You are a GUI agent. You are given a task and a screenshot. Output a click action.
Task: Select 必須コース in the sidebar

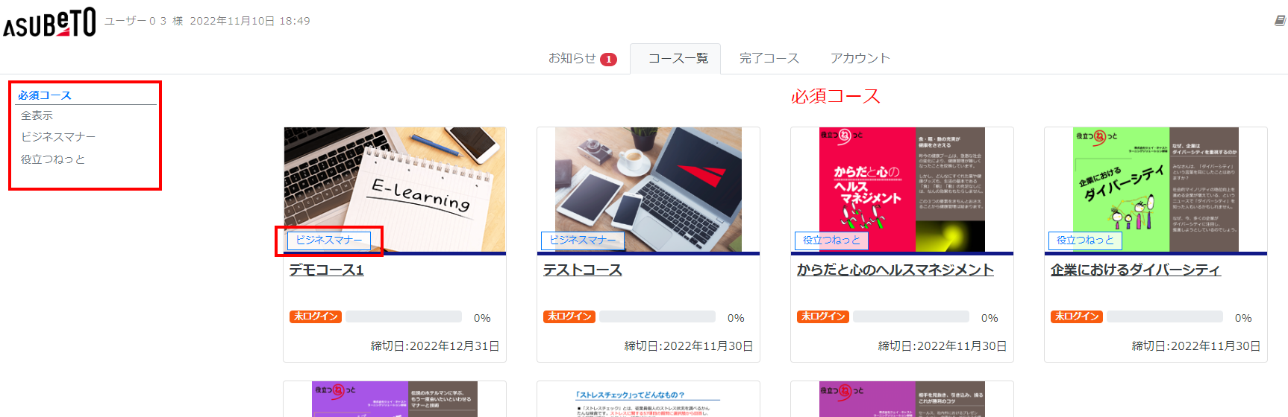(x=45, y=95)
